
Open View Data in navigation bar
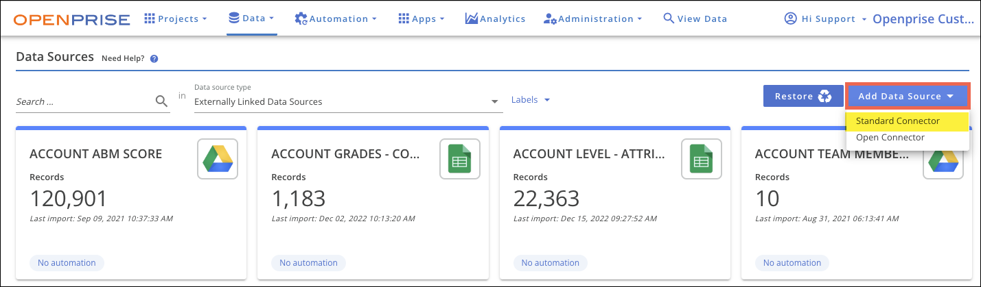tap(695, 19)
